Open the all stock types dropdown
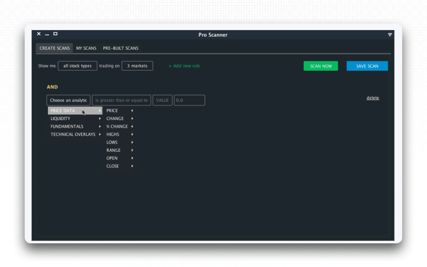The image size is (427, 267). [x=77, y=65]
